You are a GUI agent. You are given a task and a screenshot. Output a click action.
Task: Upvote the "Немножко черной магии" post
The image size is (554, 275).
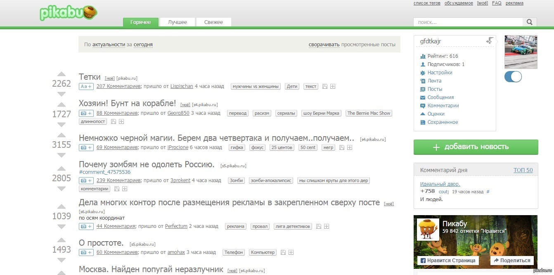coord(62,135)
